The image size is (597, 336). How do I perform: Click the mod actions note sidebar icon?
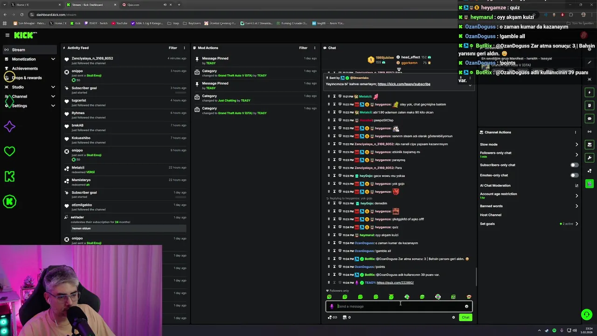pyautogui.click(x=590, y=105)
